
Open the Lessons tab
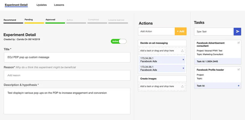59,5
